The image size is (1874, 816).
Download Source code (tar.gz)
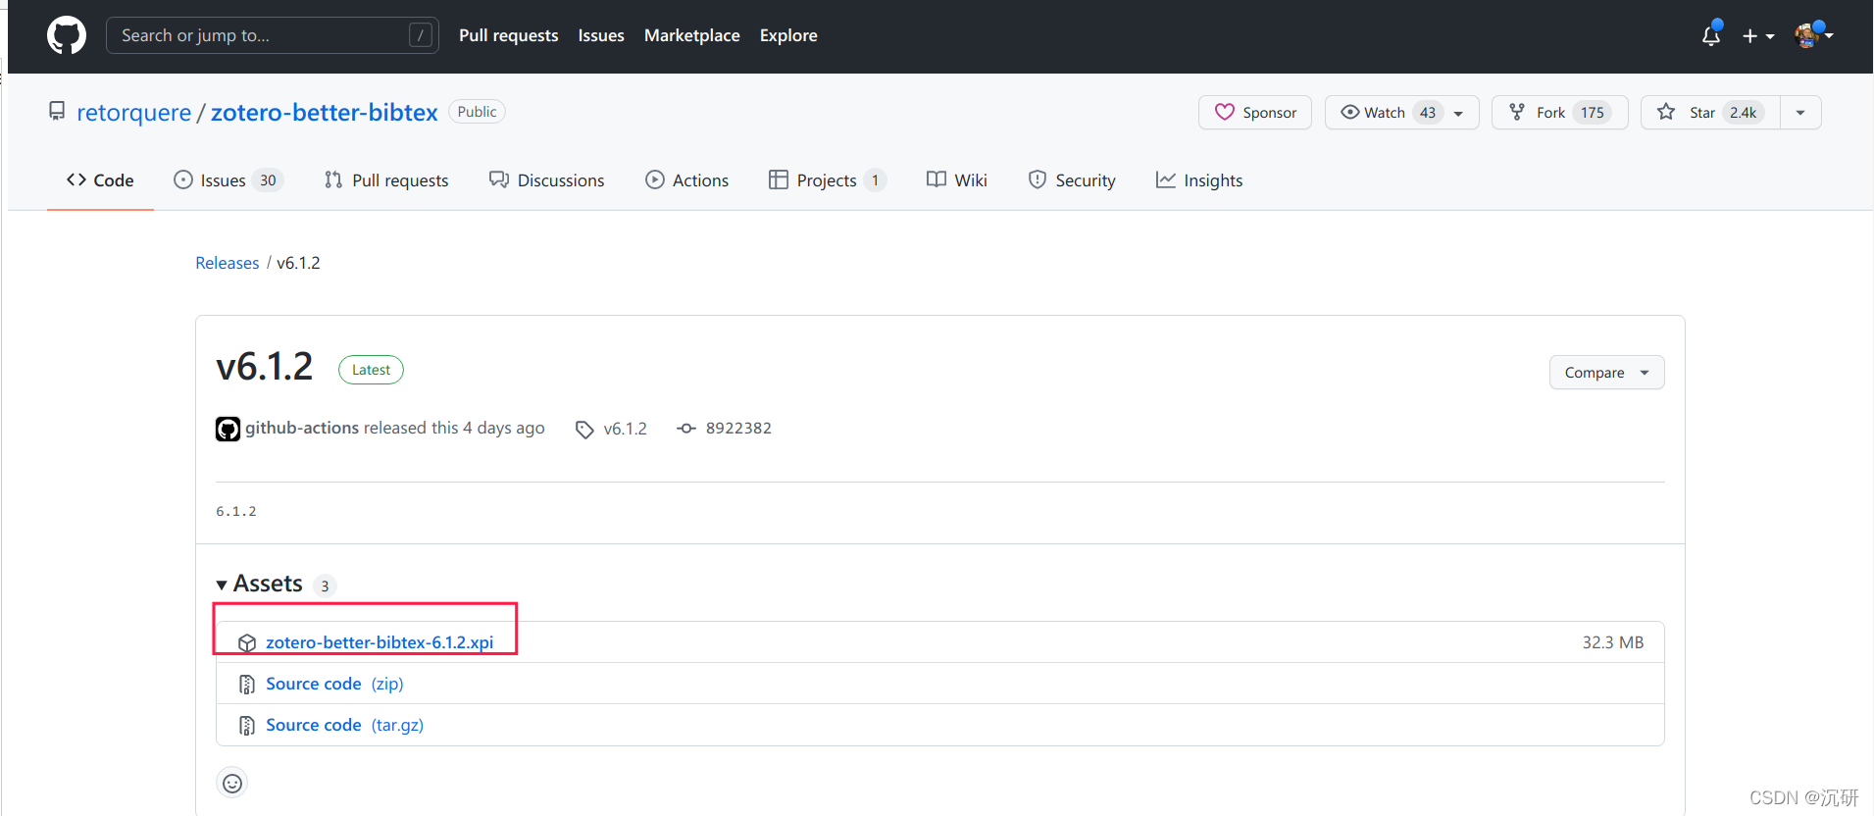click(x=344, y=725)
